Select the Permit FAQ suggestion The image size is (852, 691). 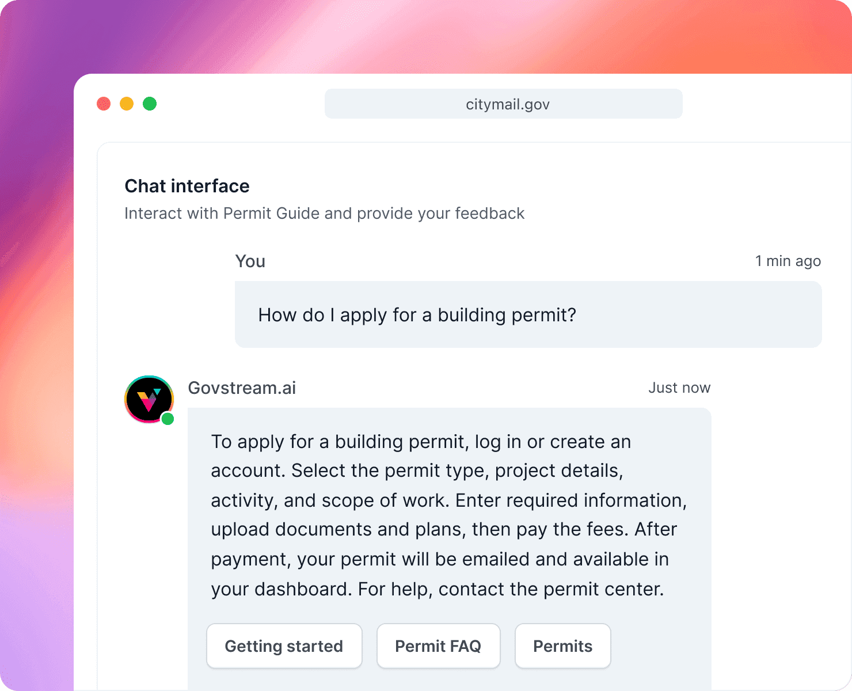[438, 646]
